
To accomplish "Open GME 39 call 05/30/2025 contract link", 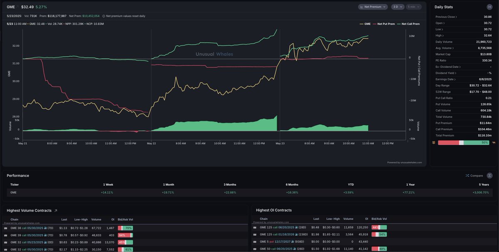I will click(27, 235).
